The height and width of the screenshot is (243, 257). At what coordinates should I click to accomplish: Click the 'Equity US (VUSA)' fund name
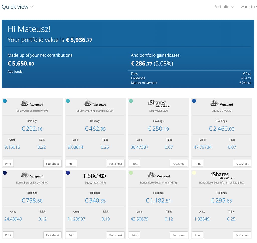point(222,111)
